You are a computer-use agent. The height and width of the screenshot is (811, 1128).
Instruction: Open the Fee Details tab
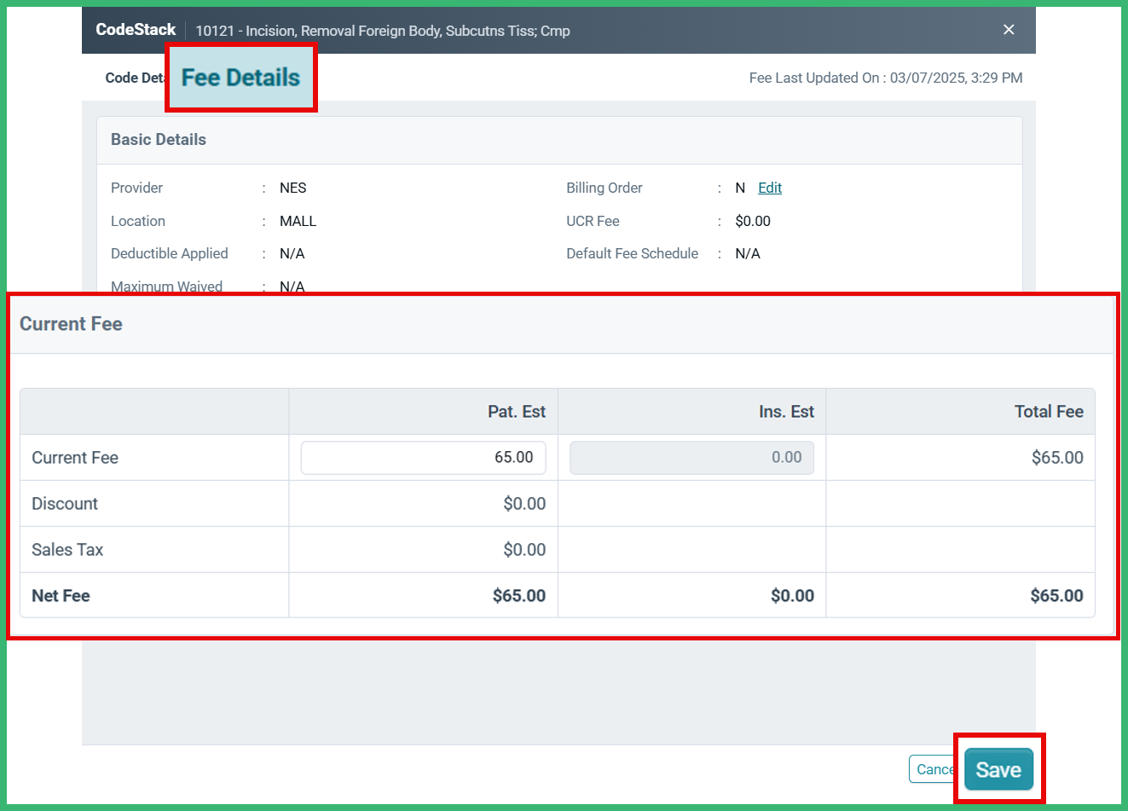tap(240, 78)
